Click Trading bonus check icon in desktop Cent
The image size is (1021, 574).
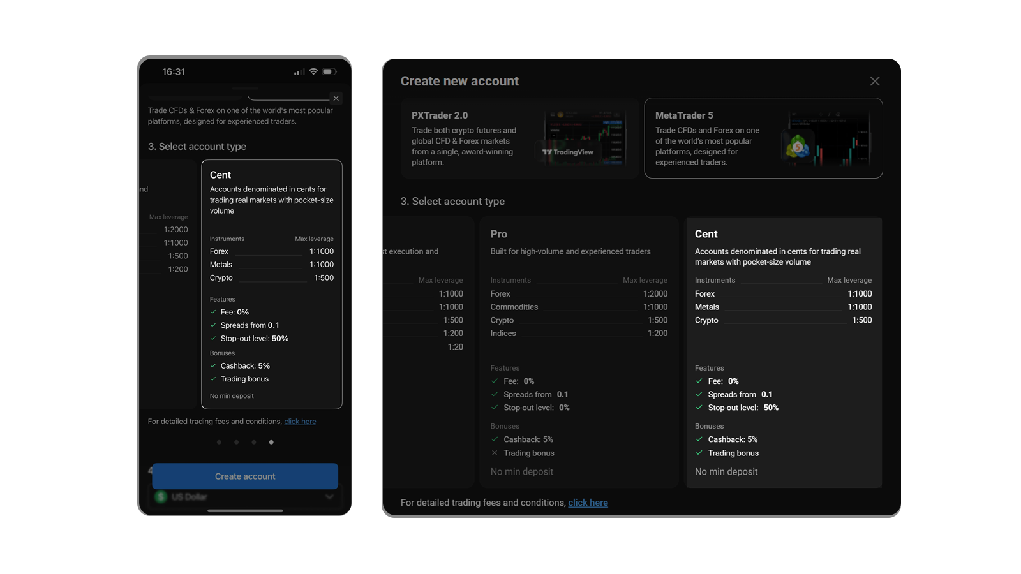coord(699,453)
